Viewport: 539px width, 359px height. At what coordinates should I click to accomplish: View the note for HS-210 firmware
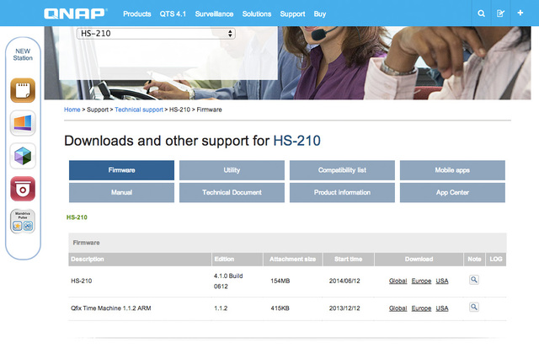pyautogui.click(x=474, y=280)
